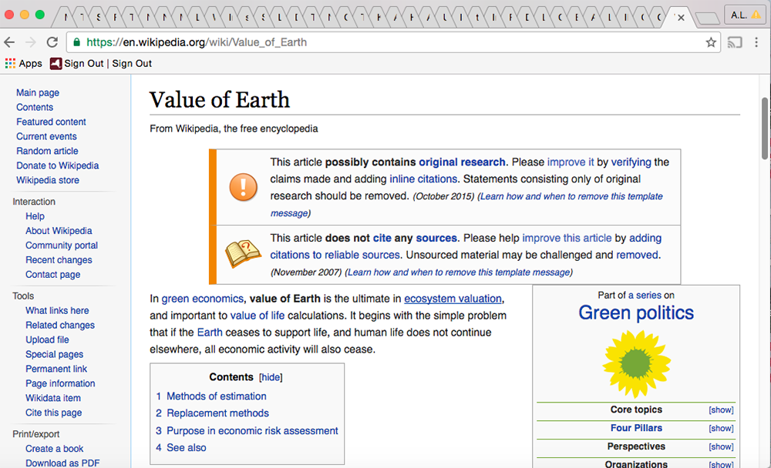771x468 pixels.
Task: Open the Green politics heading link
Action: 636,313
